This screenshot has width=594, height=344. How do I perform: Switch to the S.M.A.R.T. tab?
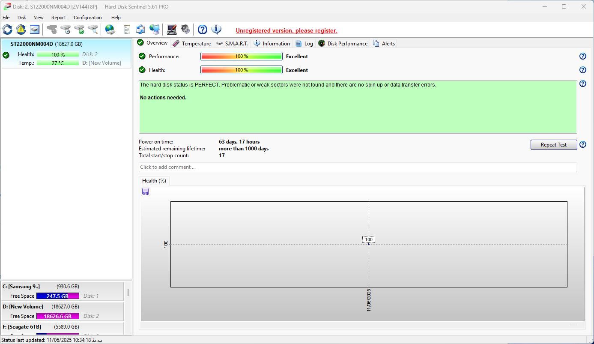point(232,43)
